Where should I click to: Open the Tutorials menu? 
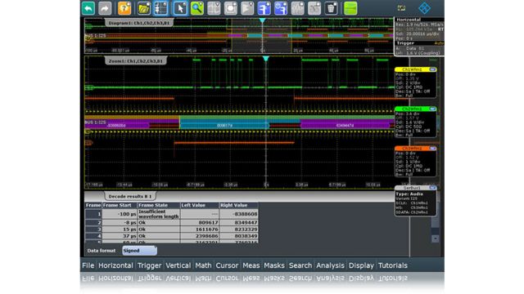coord(393,265)
